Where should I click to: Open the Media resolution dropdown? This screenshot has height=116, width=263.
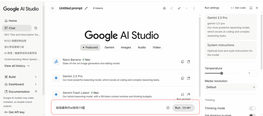[231, 87]
